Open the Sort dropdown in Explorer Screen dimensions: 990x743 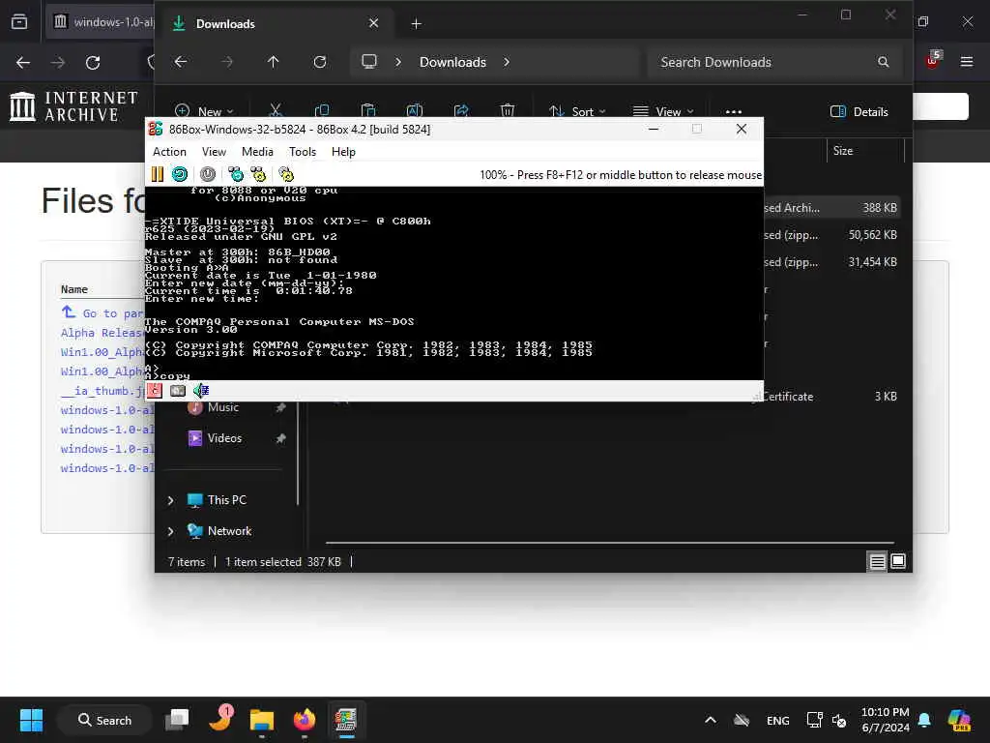(577, 111)
